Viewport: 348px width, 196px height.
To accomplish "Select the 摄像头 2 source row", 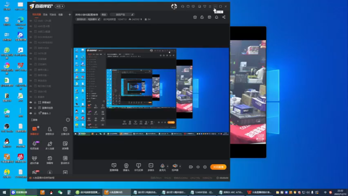I will pos(50,113).
